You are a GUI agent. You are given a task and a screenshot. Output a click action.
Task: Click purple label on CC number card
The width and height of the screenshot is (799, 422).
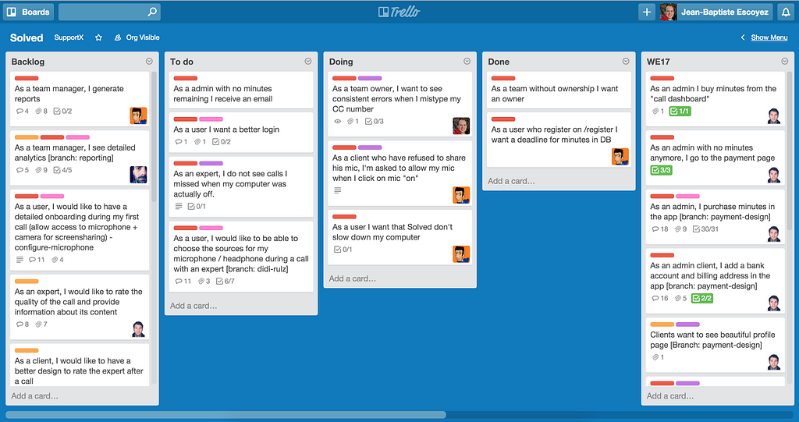tap(370, 78)
